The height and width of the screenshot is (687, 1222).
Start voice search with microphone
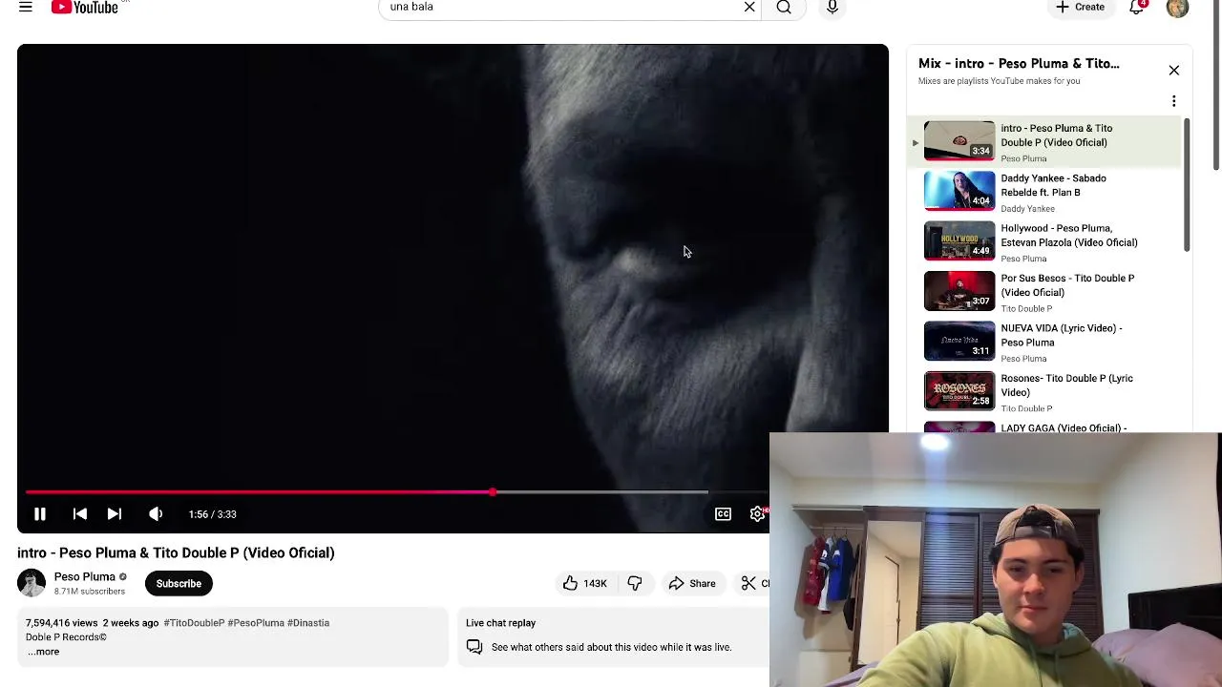pyautogui.click(x=832, y=8)
